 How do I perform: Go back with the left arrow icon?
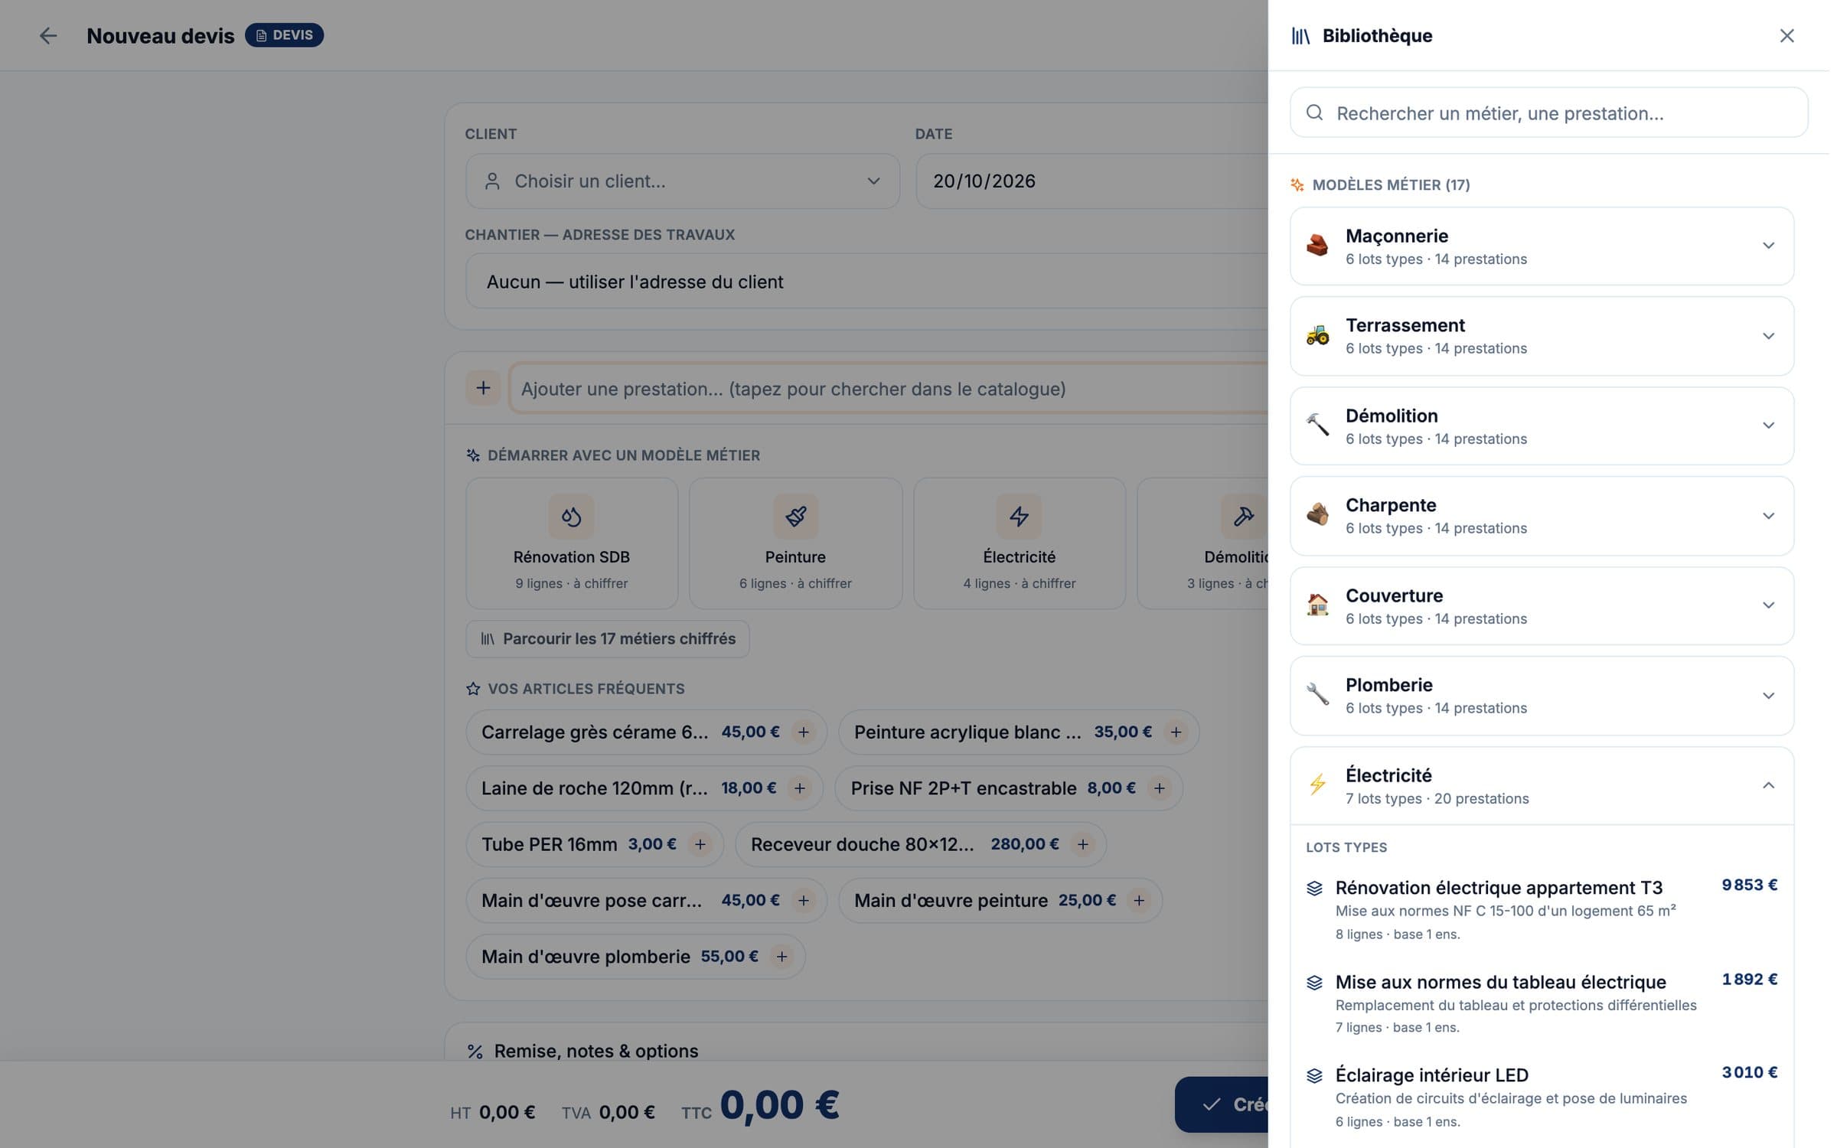click(x=48, y=36)
